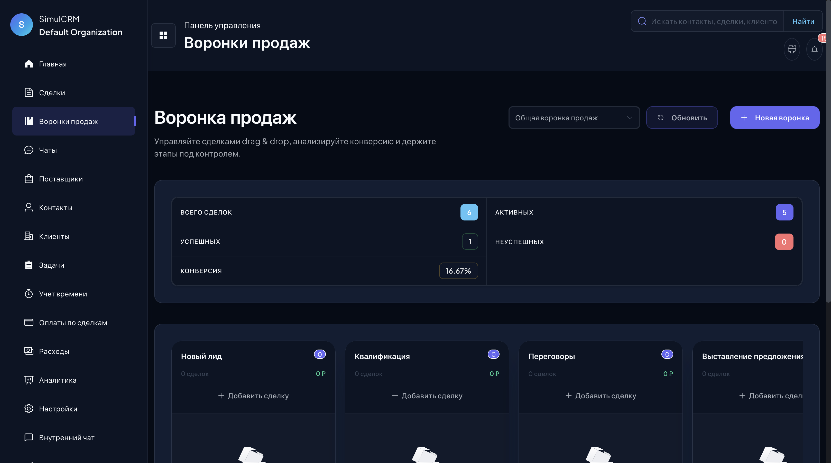
Task: Click the Расходы receipt icon
Action: 29,351
